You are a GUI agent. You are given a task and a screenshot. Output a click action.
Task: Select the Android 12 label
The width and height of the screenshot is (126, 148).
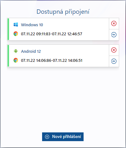(31, 51)
